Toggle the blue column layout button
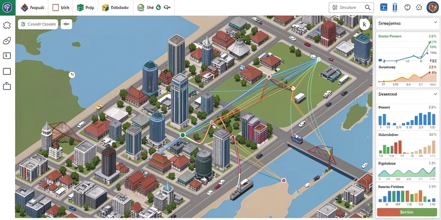 coord(394,8)
